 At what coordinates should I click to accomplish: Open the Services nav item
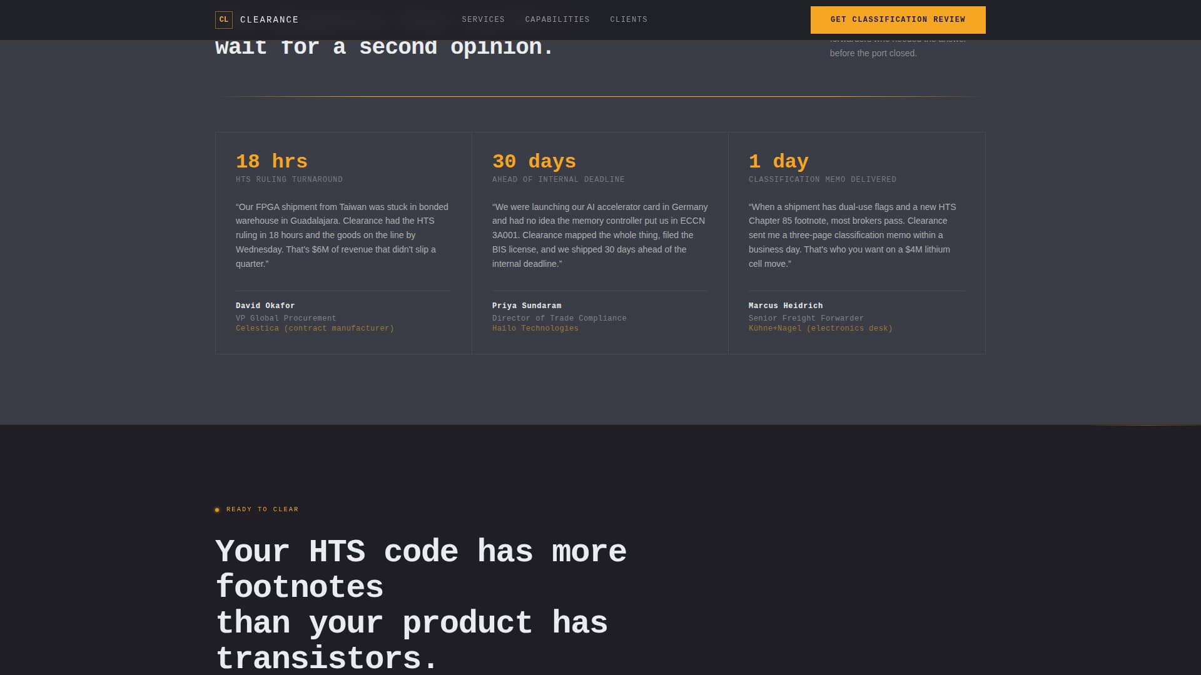coord(483,20)
